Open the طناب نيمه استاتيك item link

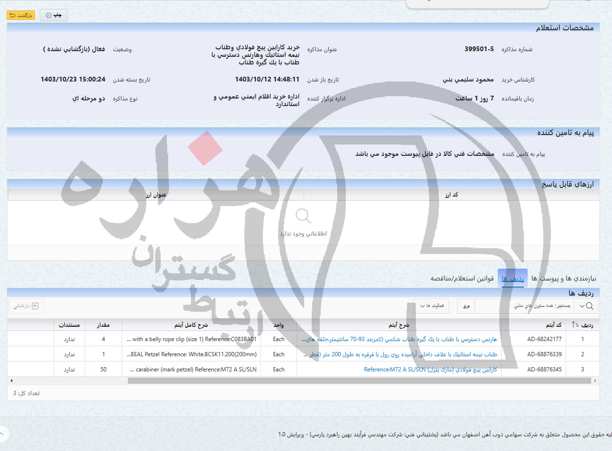pyautogui.click(x=400, y=354)
